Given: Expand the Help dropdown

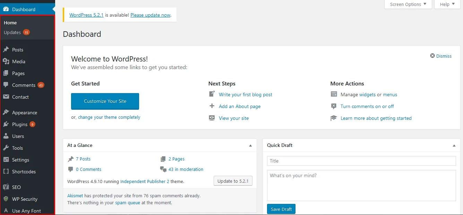Looking at the screenshot, I should point(447,4).
